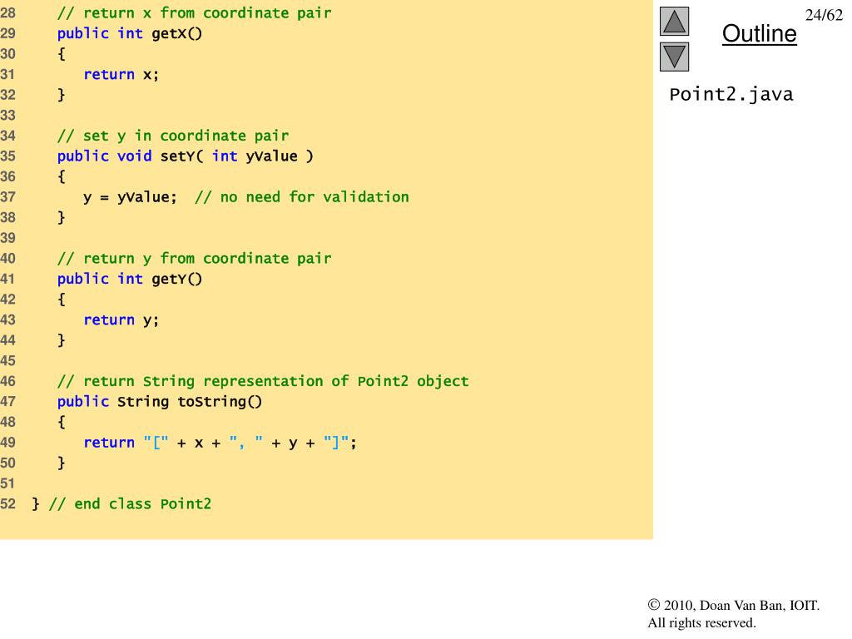
Task: Click 'public void setY( int yValue )' line
Action: 186,156
